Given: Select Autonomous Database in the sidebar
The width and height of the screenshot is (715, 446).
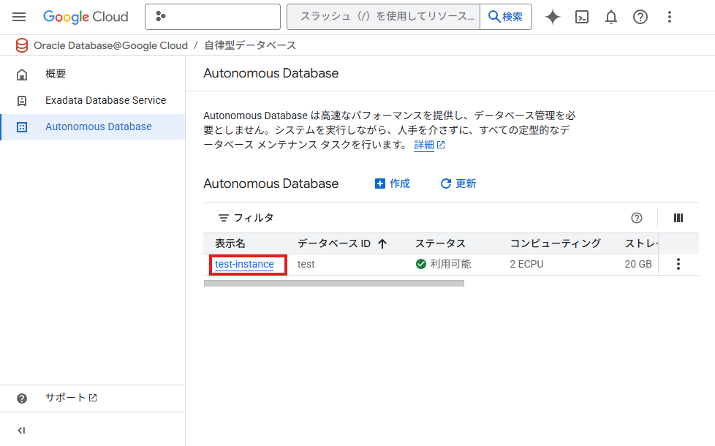Looking at the screenshot, I should click(x=98, y=126).
